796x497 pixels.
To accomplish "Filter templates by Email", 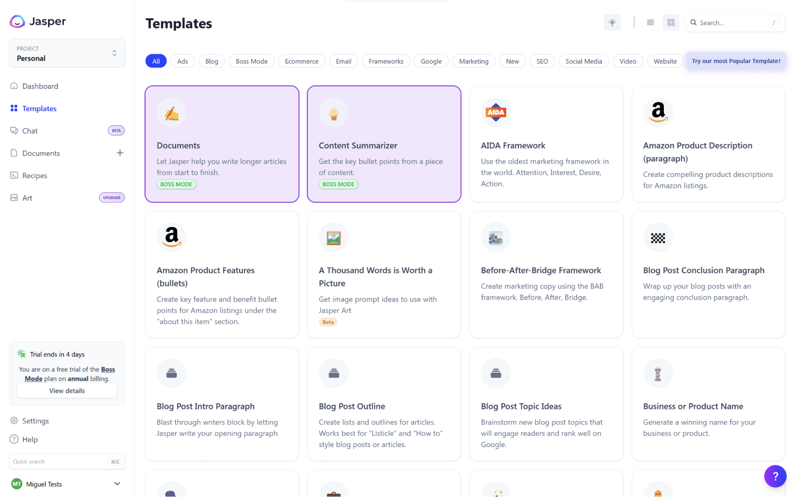I will click(343, 61).
